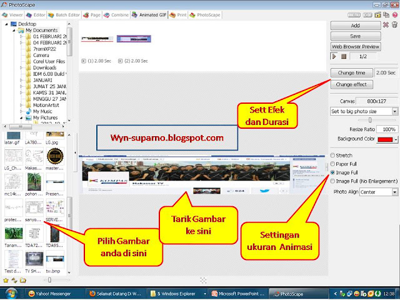
Task: Click the thumbnail size slider at bottom left
Action: click(49, 280)
